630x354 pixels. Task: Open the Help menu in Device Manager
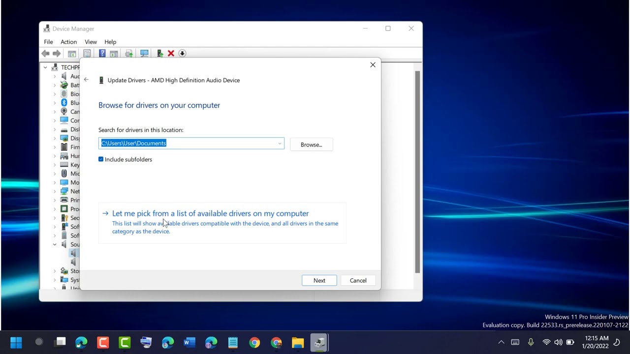pyautogui.click(x=110, y=42)
